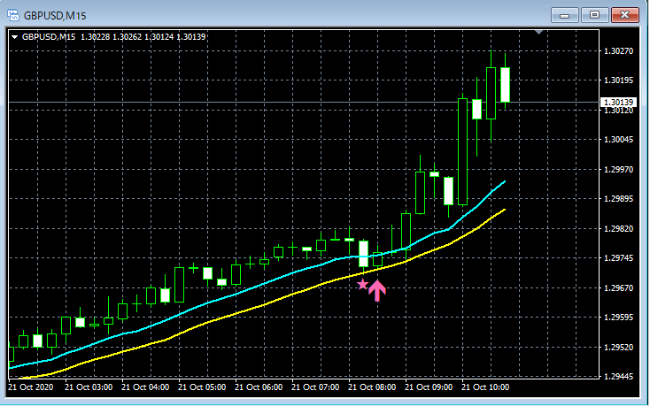650x406 pixels.
Task: Open the GBPUSD,M15 chart dropdown triangle
Action: click(14, 37)
